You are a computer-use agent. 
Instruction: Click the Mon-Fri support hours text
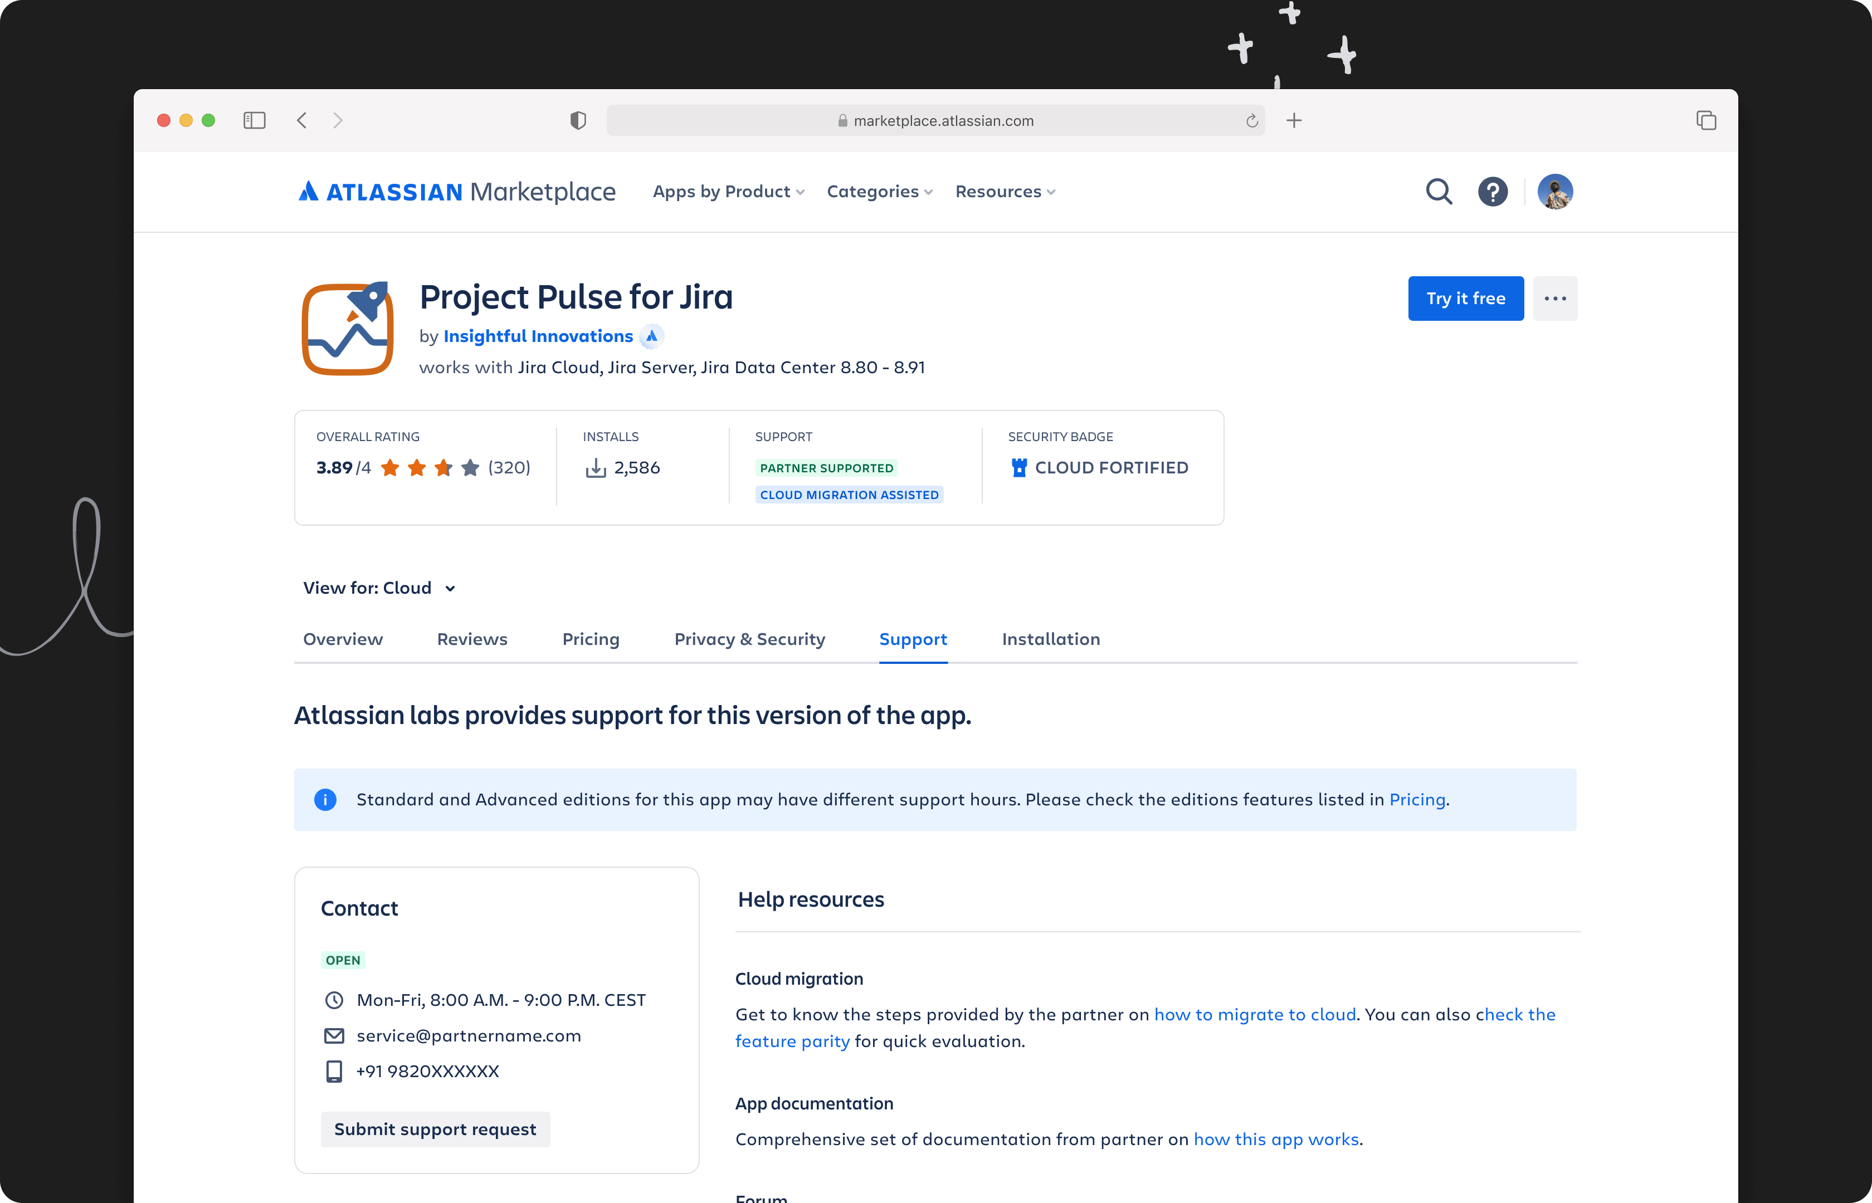[x=501, y=1000]
